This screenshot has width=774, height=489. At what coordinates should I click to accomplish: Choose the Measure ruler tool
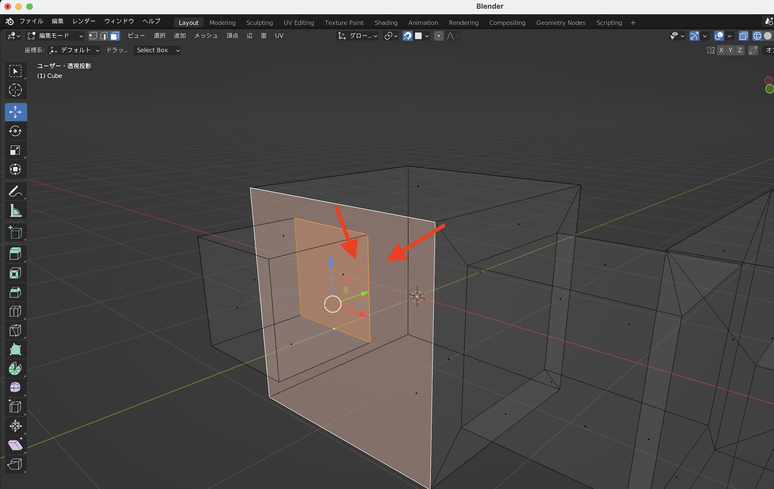15,211
